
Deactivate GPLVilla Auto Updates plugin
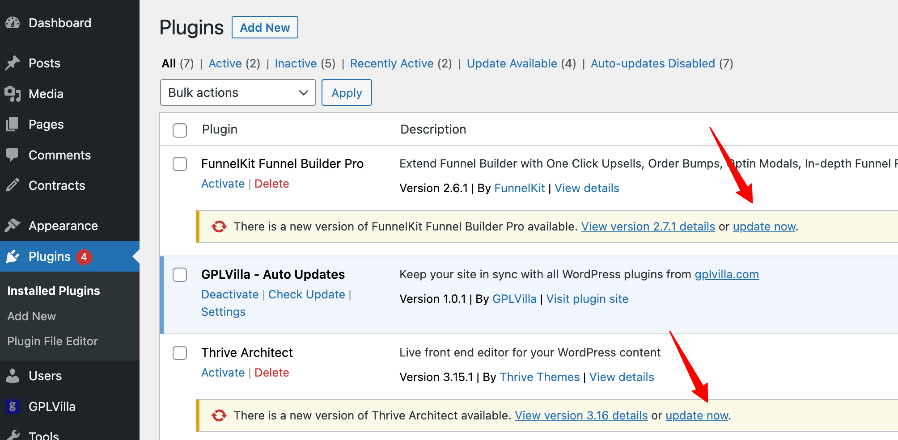pyautogui.click(x=230, y=294)
